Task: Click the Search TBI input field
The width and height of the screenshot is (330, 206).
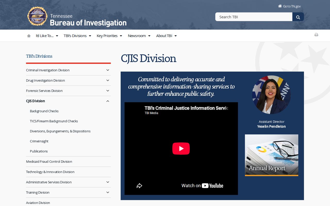Action: (x=254, y=17)
